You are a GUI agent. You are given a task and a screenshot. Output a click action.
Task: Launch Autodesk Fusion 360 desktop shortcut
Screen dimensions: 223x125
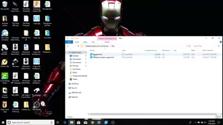coord(37,6)
